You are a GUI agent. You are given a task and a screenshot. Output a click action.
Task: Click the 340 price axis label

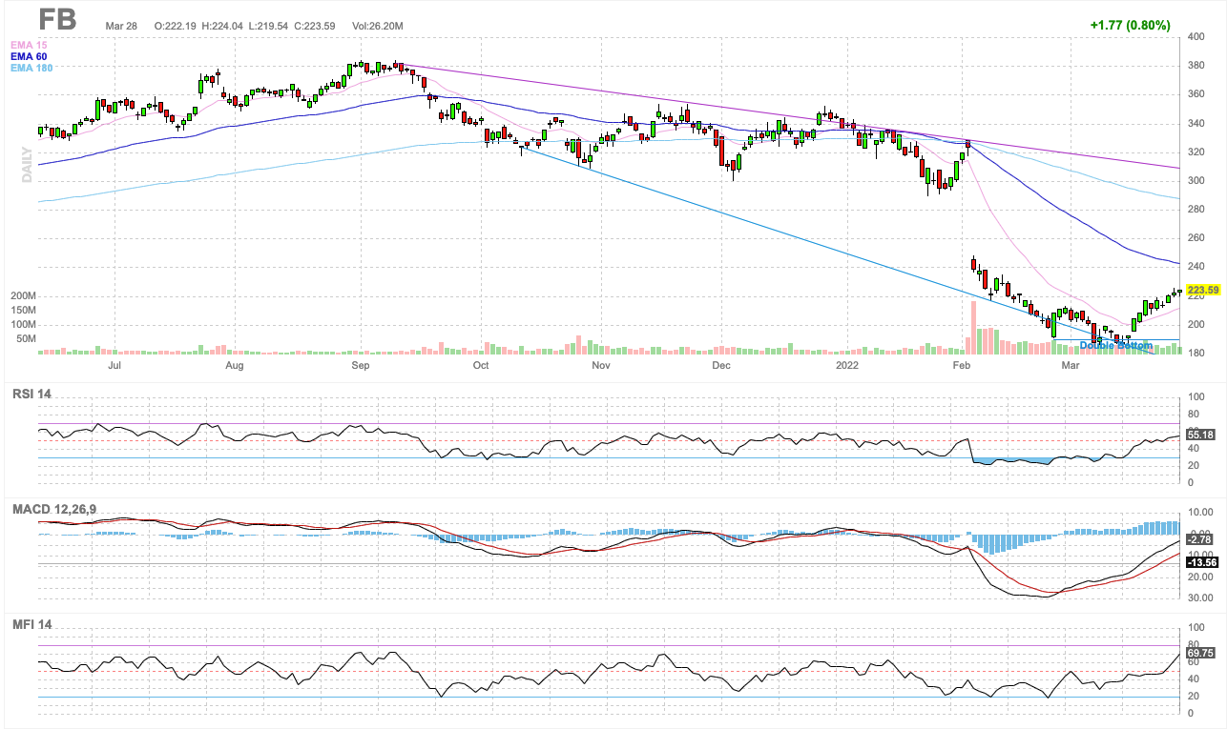pos(1196,123)
